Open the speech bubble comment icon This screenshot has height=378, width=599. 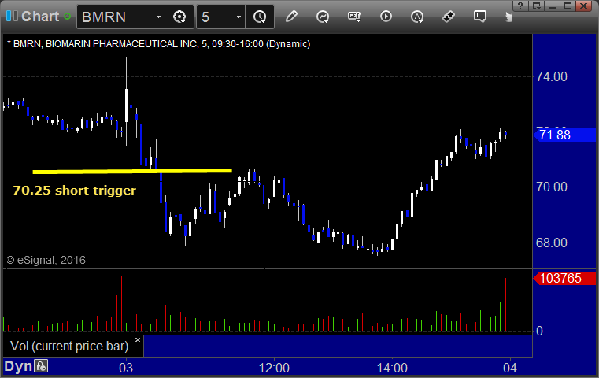(480, 17)
